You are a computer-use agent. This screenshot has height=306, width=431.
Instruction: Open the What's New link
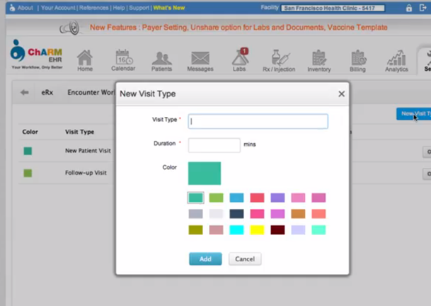pyautogui.click(x=169, y=8)
